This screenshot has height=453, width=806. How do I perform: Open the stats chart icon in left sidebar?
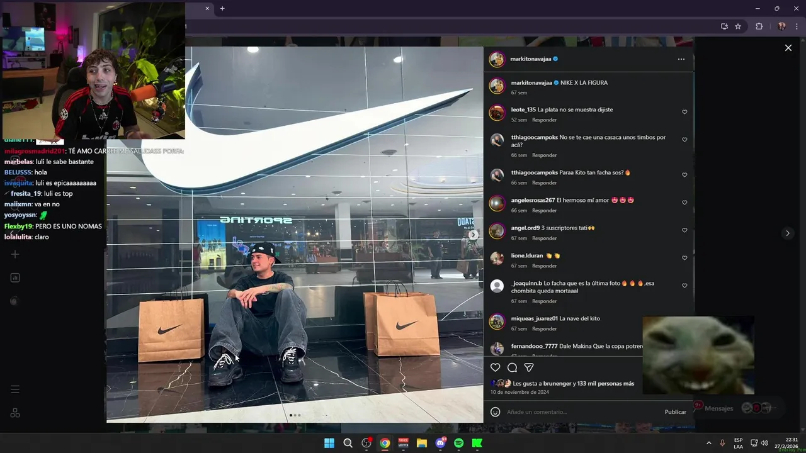(15, 277)
